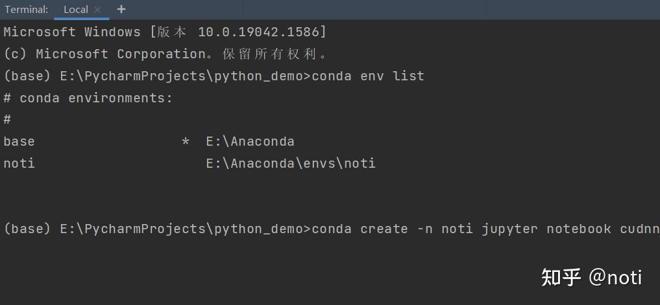Click the 'conda env list' command text
Image resolution: width=660 pixels, height=305 pixels.
click(368, 76)
